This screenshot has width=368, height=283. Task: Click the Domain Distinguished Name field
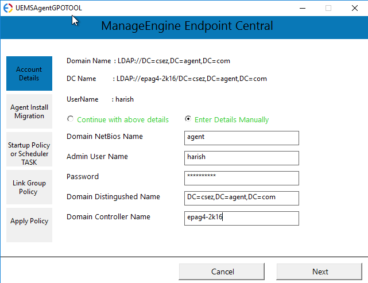click(242, 198)
